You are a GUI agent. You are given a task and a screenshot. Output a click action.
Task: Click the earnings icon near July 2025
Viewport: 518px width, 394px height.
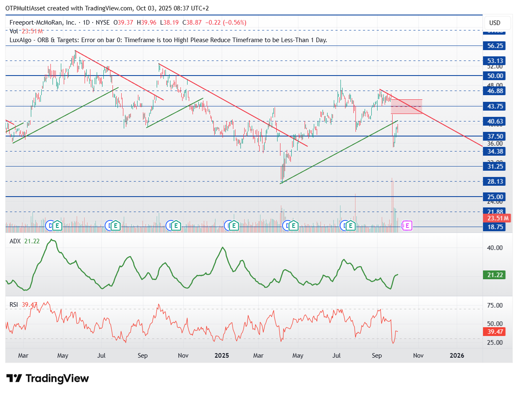[x=351, y=226]
